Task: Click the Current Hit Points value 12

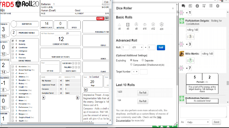Action: coord(61,39)
